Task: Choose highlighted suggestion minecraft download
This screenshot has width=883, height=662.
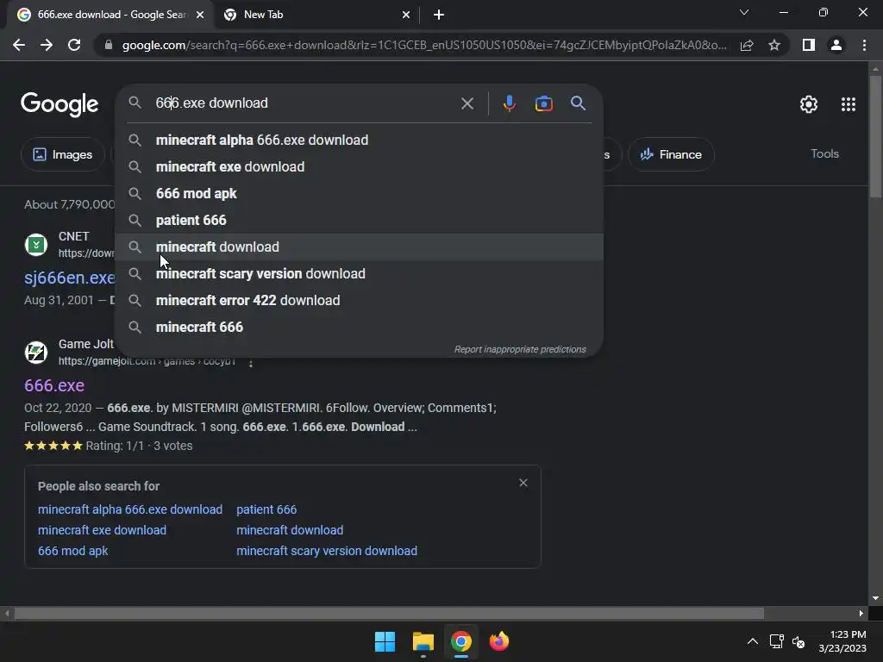Action: (x=360, y=247)
